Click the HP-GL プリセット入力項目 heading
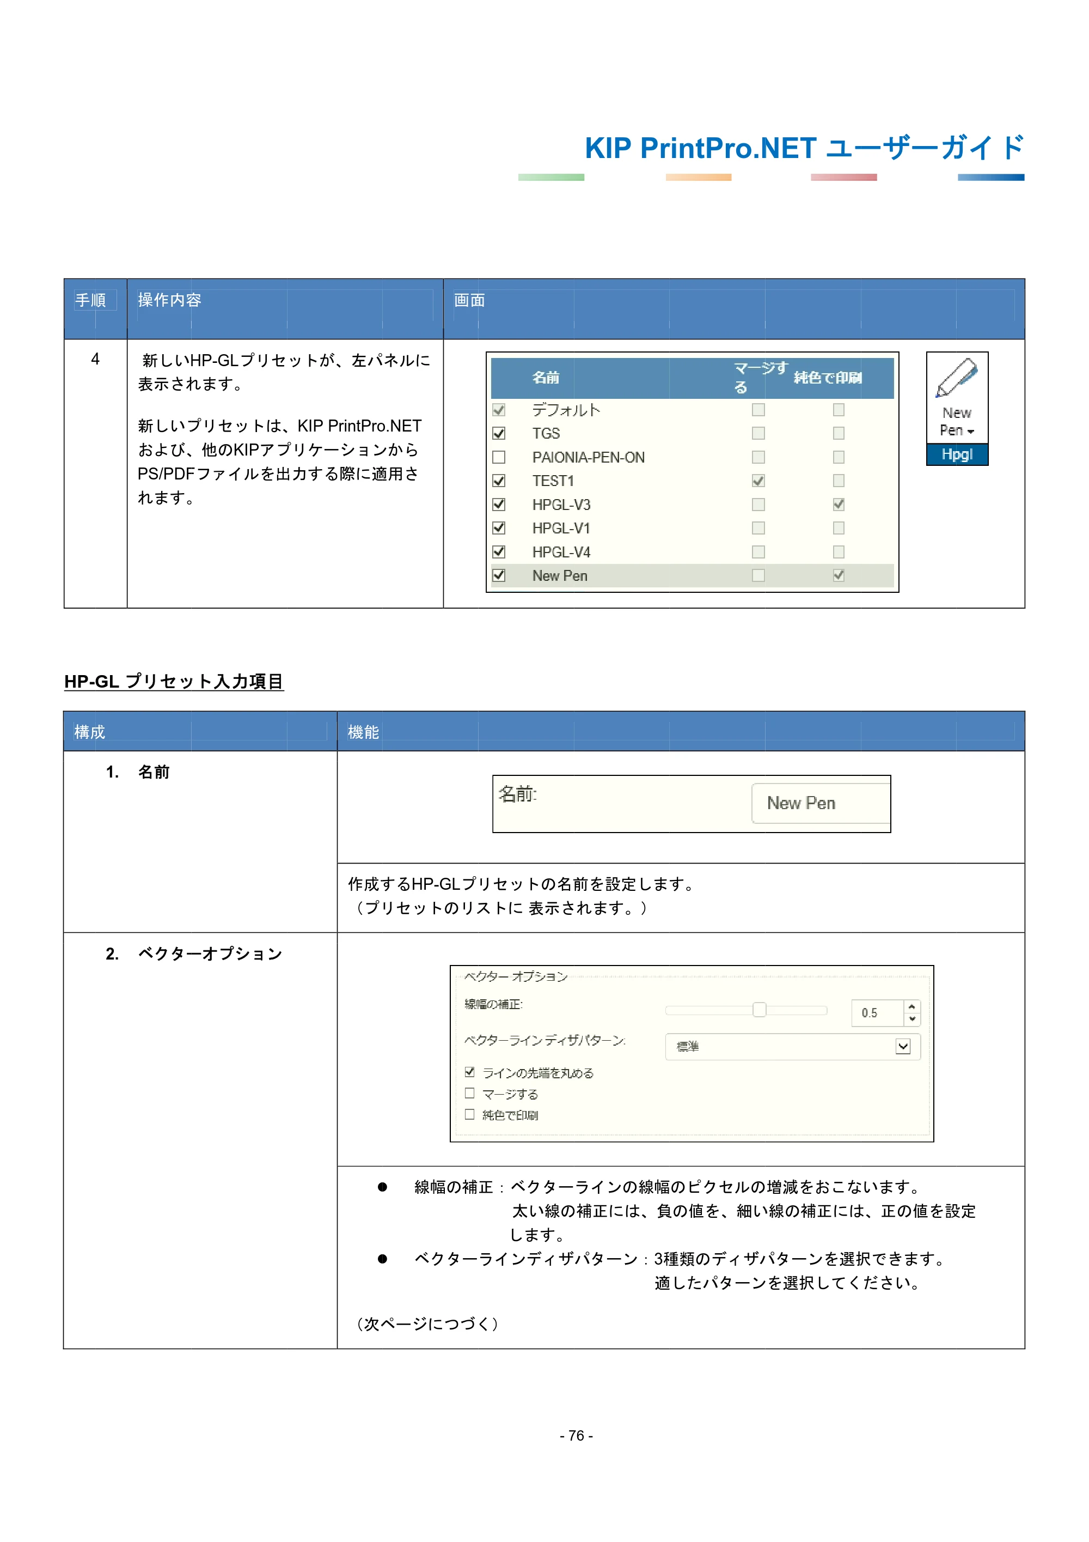This screenshot has height=1542, width=1089. point(174,681)
